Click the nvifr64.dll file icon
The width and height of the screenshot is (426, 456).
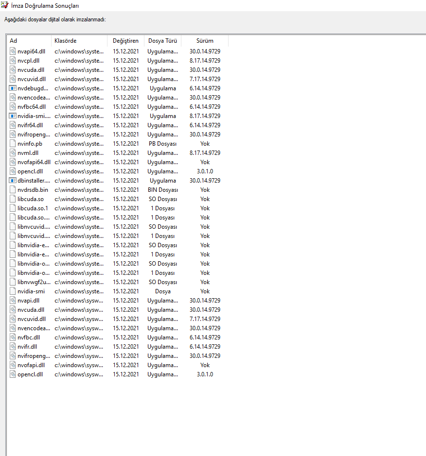point(13,125)
